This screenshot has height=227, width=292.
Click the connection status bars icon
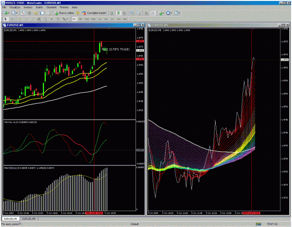coord(258,224)
